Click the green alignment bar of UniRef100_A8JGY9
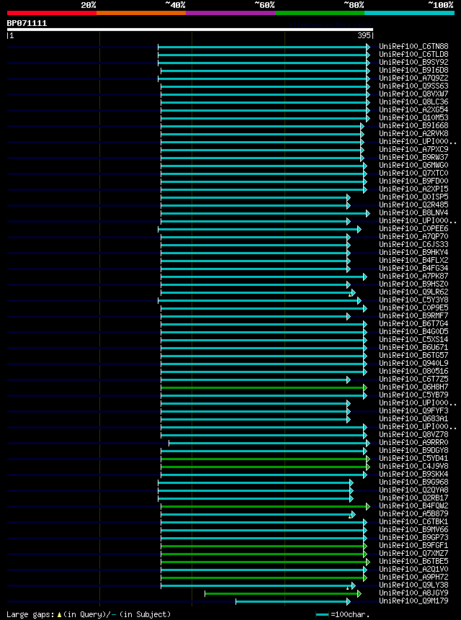The height and width of the screenshot is (620, 461). pyautogui.click(x=283, y=593)
